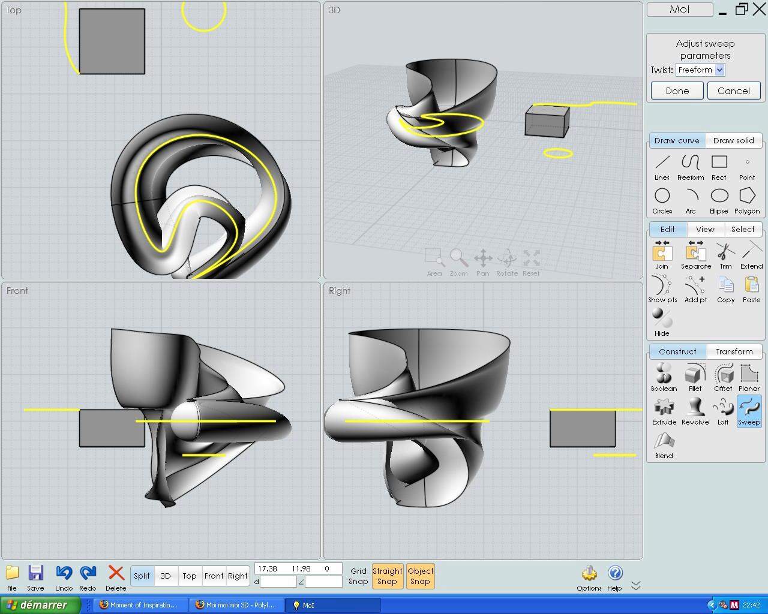The height and width of the screenshot is (614, 768).
Task: Disable Object Snap
Action: (x=420, y=576)
